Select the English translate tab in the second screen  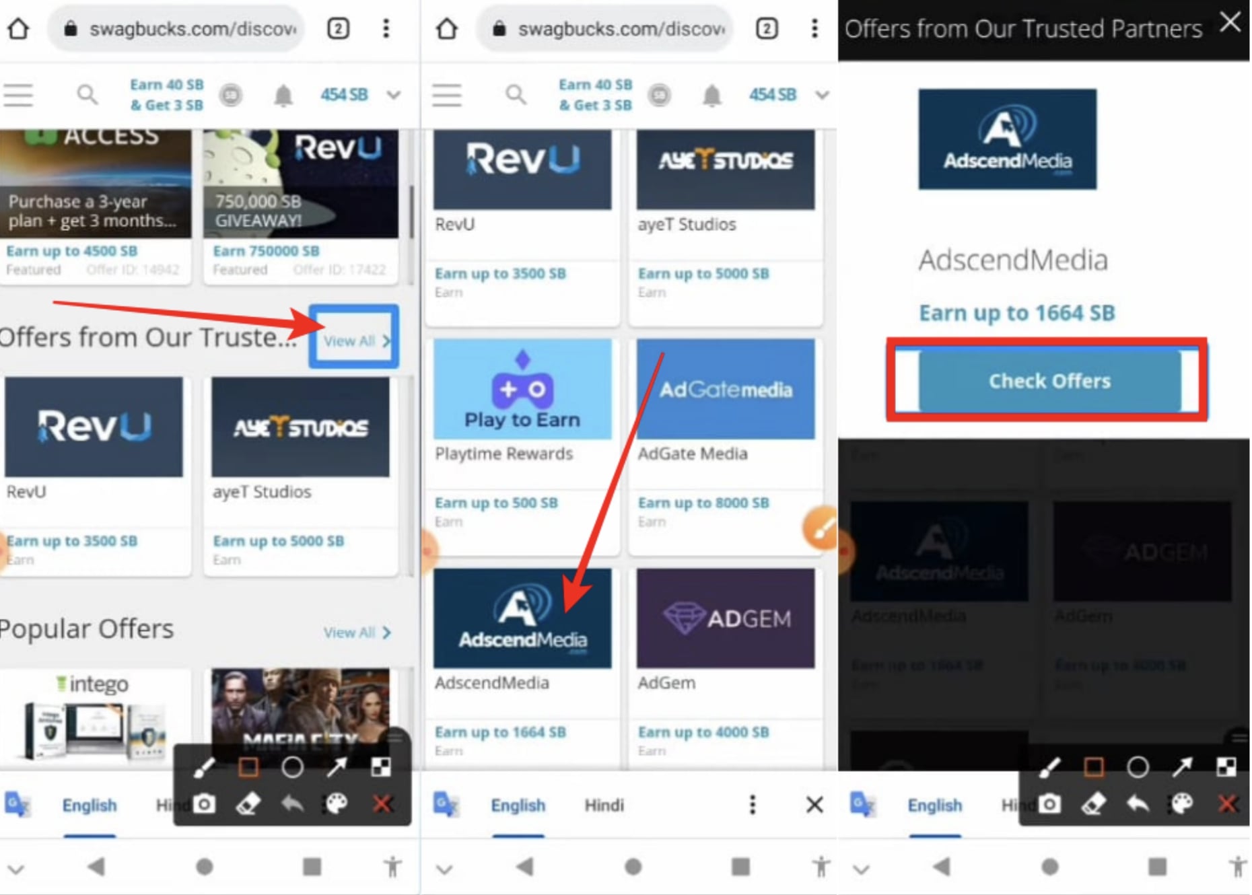[x=518, y=805]
